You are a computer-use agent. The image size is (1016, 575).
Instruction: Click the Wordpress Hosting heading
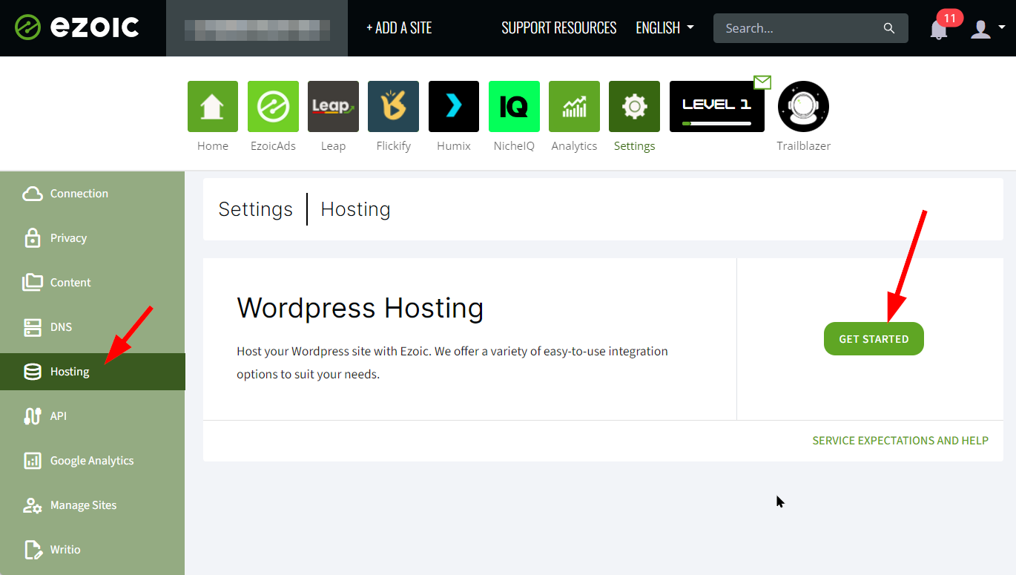tap(360, 308)
